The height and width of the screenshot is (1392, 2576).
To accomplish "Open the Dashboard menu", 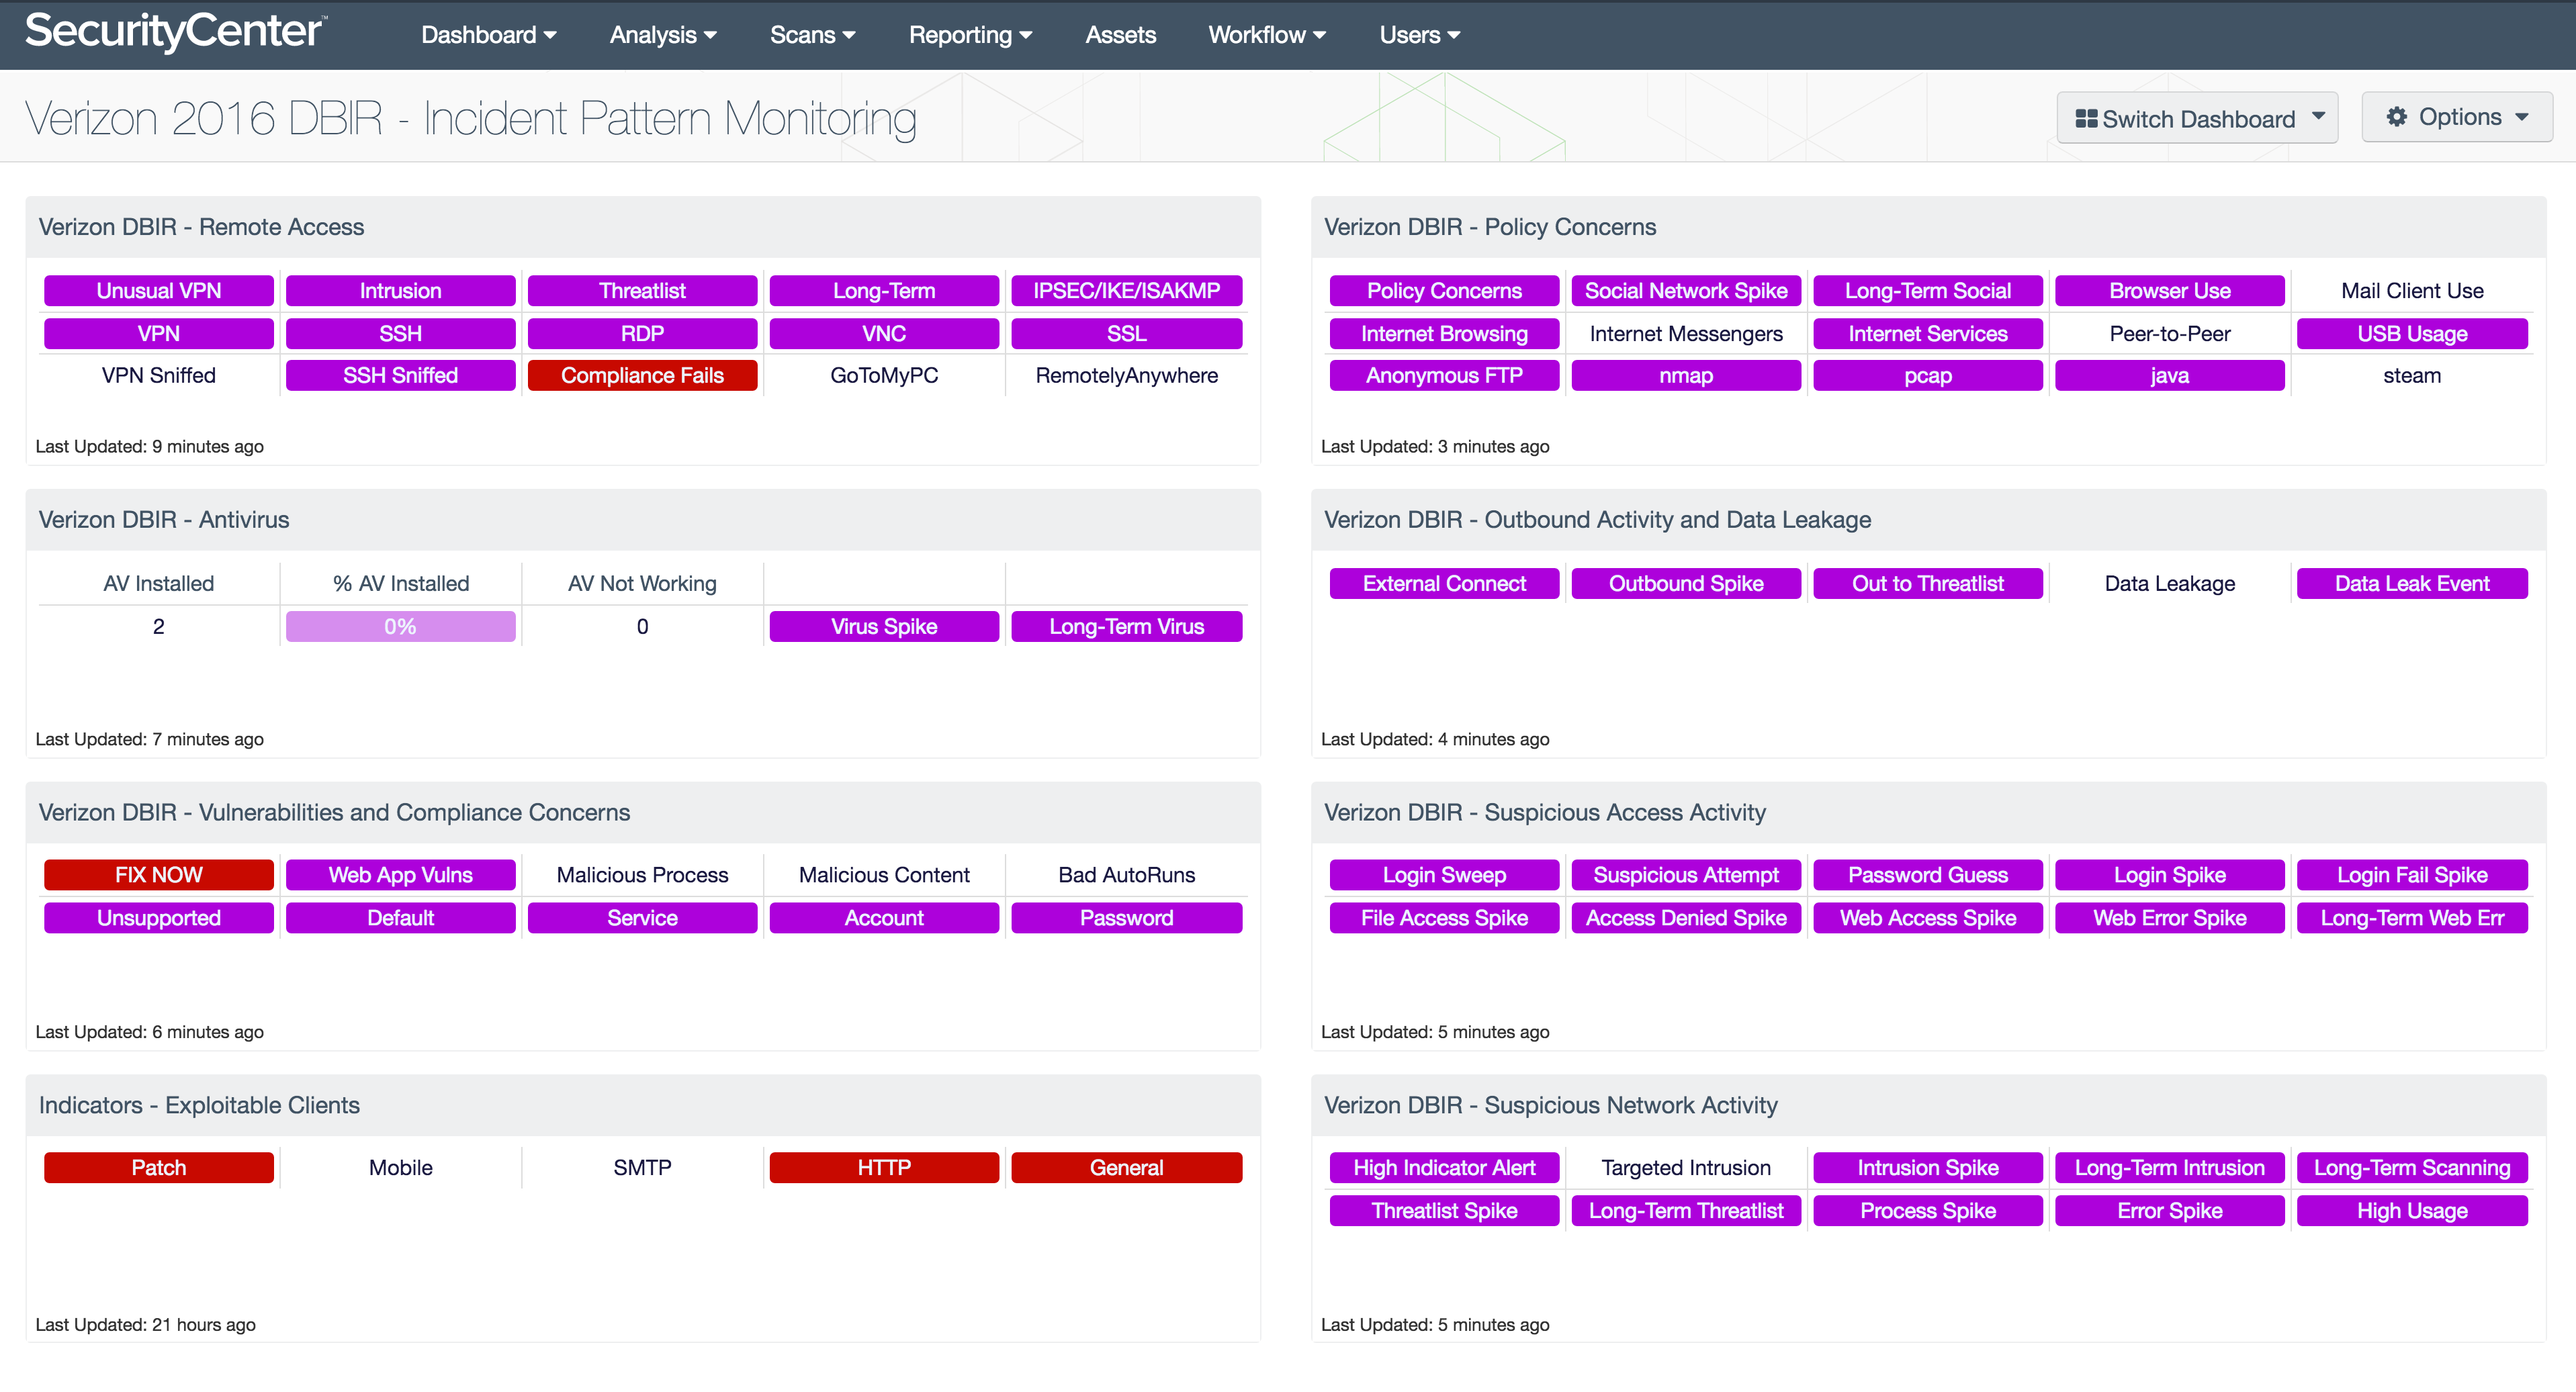I will pos(488,35).
